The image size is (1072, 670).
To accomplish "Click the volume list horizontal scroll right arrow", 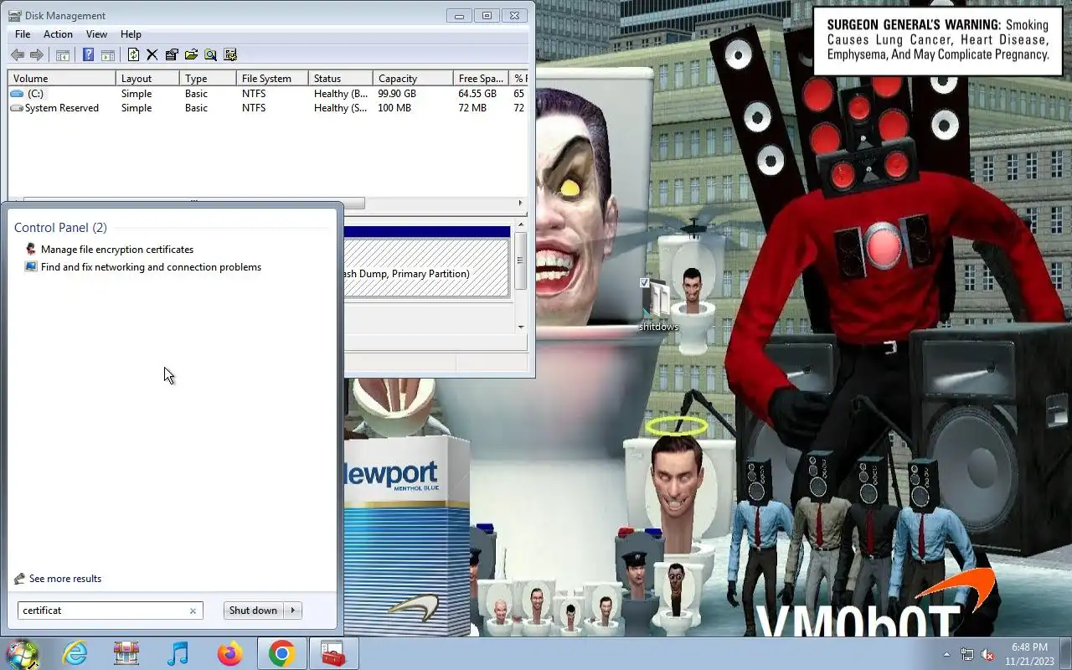I will click(x=520, y=203).
